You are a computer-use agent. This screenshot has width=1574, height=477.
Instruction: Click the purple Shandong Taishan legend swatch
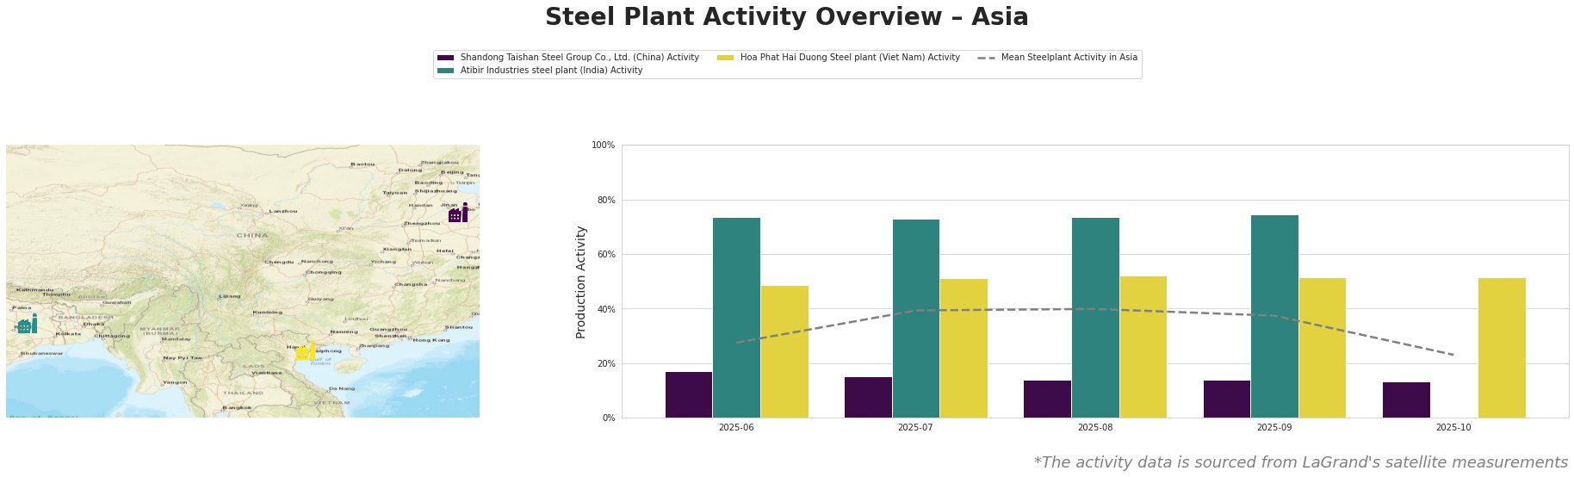[x=445, y=58]
